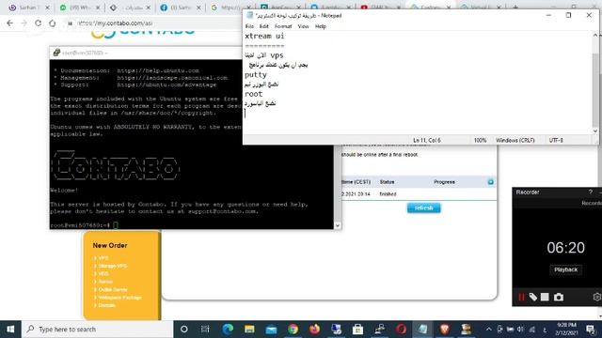The image size is (602, 338).
Task: Open the Notepad Help menu
Action: 321,26
